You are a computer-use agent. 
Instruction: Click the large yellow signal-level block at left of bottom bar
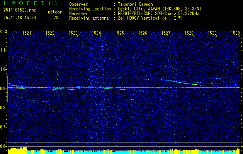[17, 151]
